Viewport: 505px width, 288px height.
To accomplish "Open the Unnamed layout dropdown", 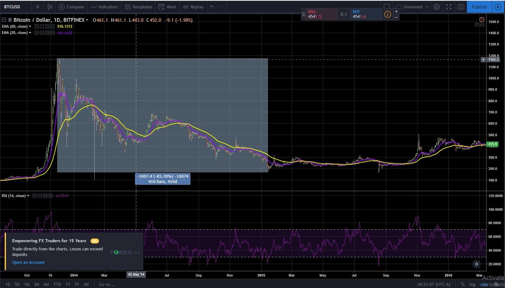I will coord(413,7).
